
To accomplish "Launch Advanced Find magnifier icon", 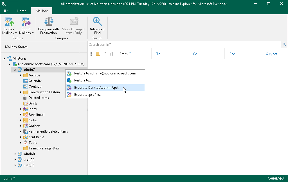I will pos(97,21).
